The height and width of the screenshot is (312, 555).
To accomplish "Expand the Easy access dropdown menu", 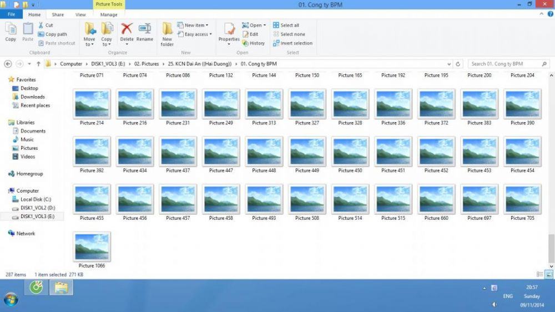I will 193,34.
